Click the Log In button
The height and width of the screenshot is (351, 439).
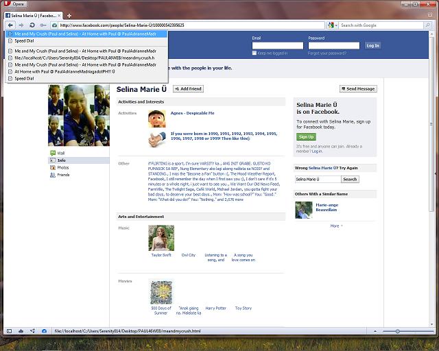click(372, 45)
